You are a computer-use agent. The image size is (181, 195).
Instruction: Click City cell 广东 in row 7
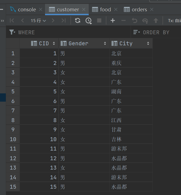[131, 110]
